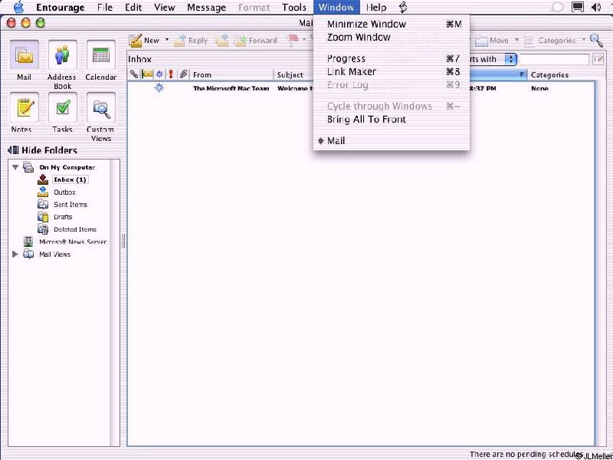Click the sorted column header arrow
Image resolution: width=613 pixels, height=460 pixels.
(521, 74)
